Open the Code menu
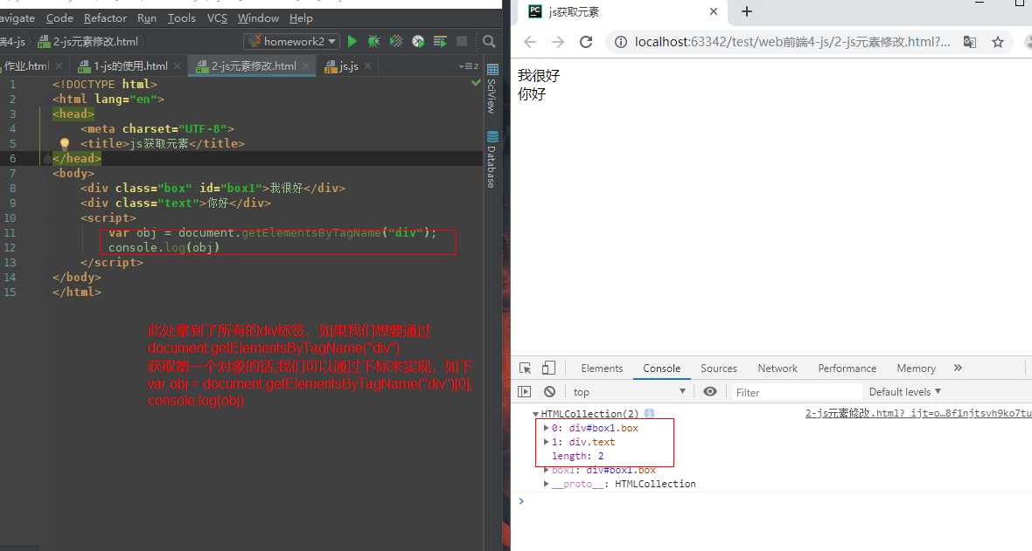This screenshot has height=551, width=1032. coord(59,18)
